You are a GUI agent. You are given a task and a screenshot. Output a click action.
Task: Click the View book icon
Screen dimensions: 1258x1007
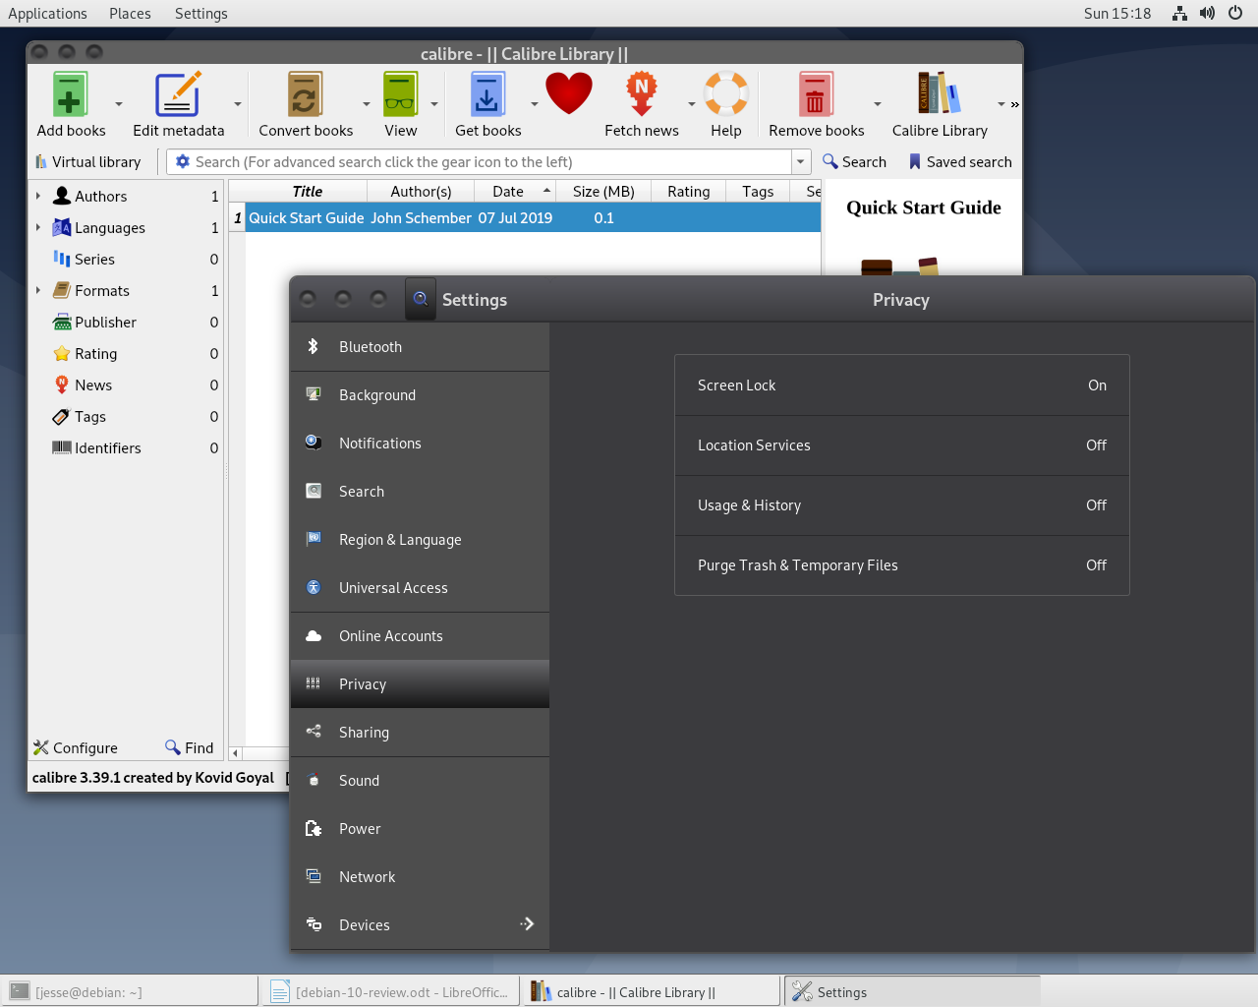click(x=400, y=95)
